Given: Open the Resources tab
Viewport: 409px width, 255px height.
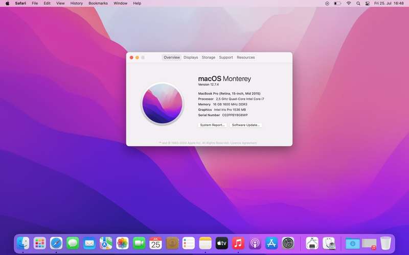Looking at the screenshot, I should (x=246, y=57).
